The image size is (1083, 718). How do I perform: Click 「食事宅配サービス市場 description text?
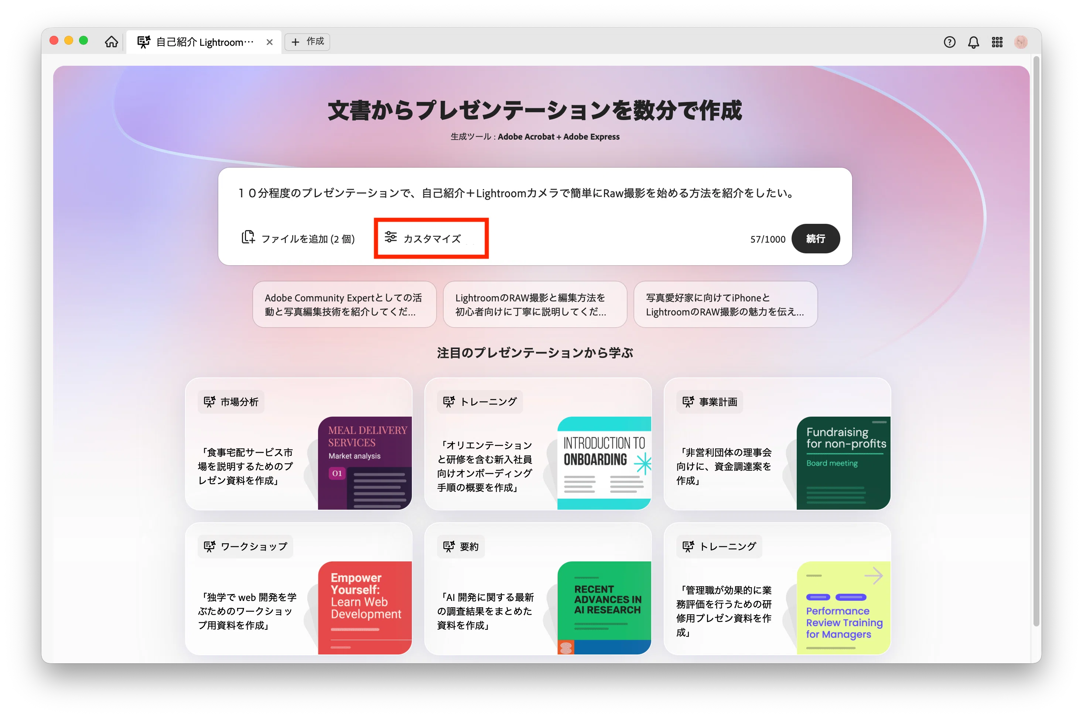click(246, 466)
